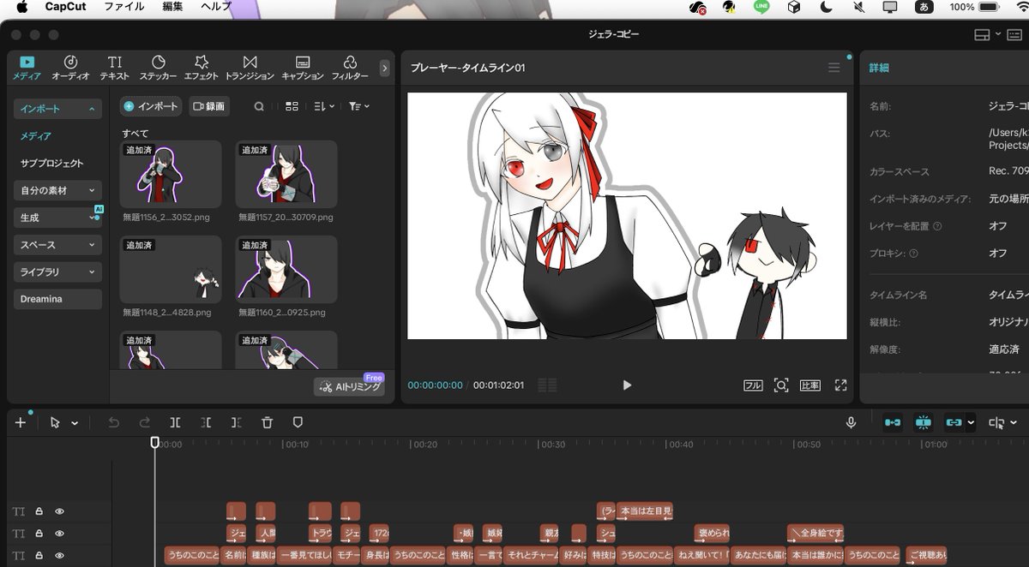Select the メディア tab in top toolbar
The width and height of the screenshot is (1029, 567).
27,68
